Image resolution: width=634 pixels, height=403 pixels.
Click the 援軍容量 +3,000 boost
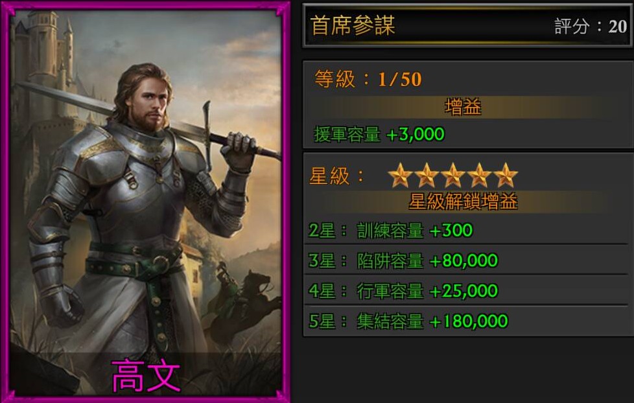pos(379,134)
